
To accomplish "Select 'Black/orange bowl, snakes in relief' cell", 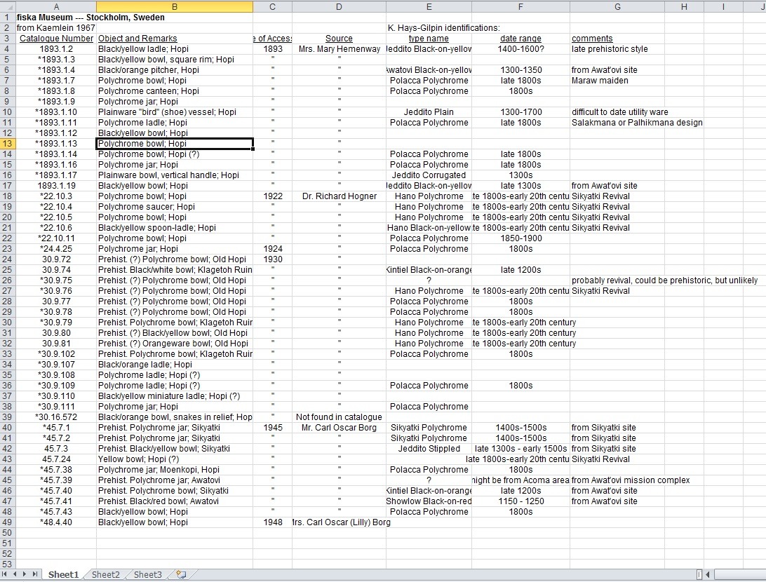I will point(175,417).
